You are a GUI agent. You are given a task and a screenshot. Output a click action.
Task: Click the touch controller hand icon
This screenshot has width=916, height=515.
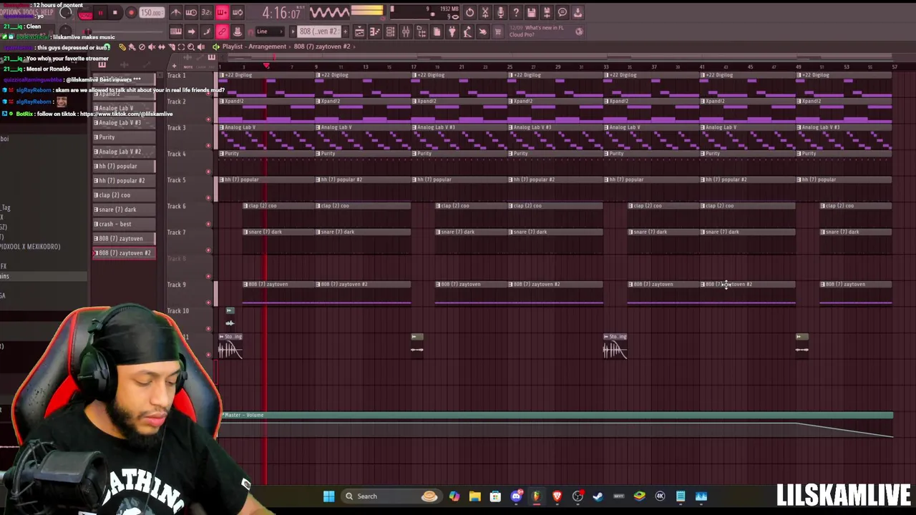(482, 31)
